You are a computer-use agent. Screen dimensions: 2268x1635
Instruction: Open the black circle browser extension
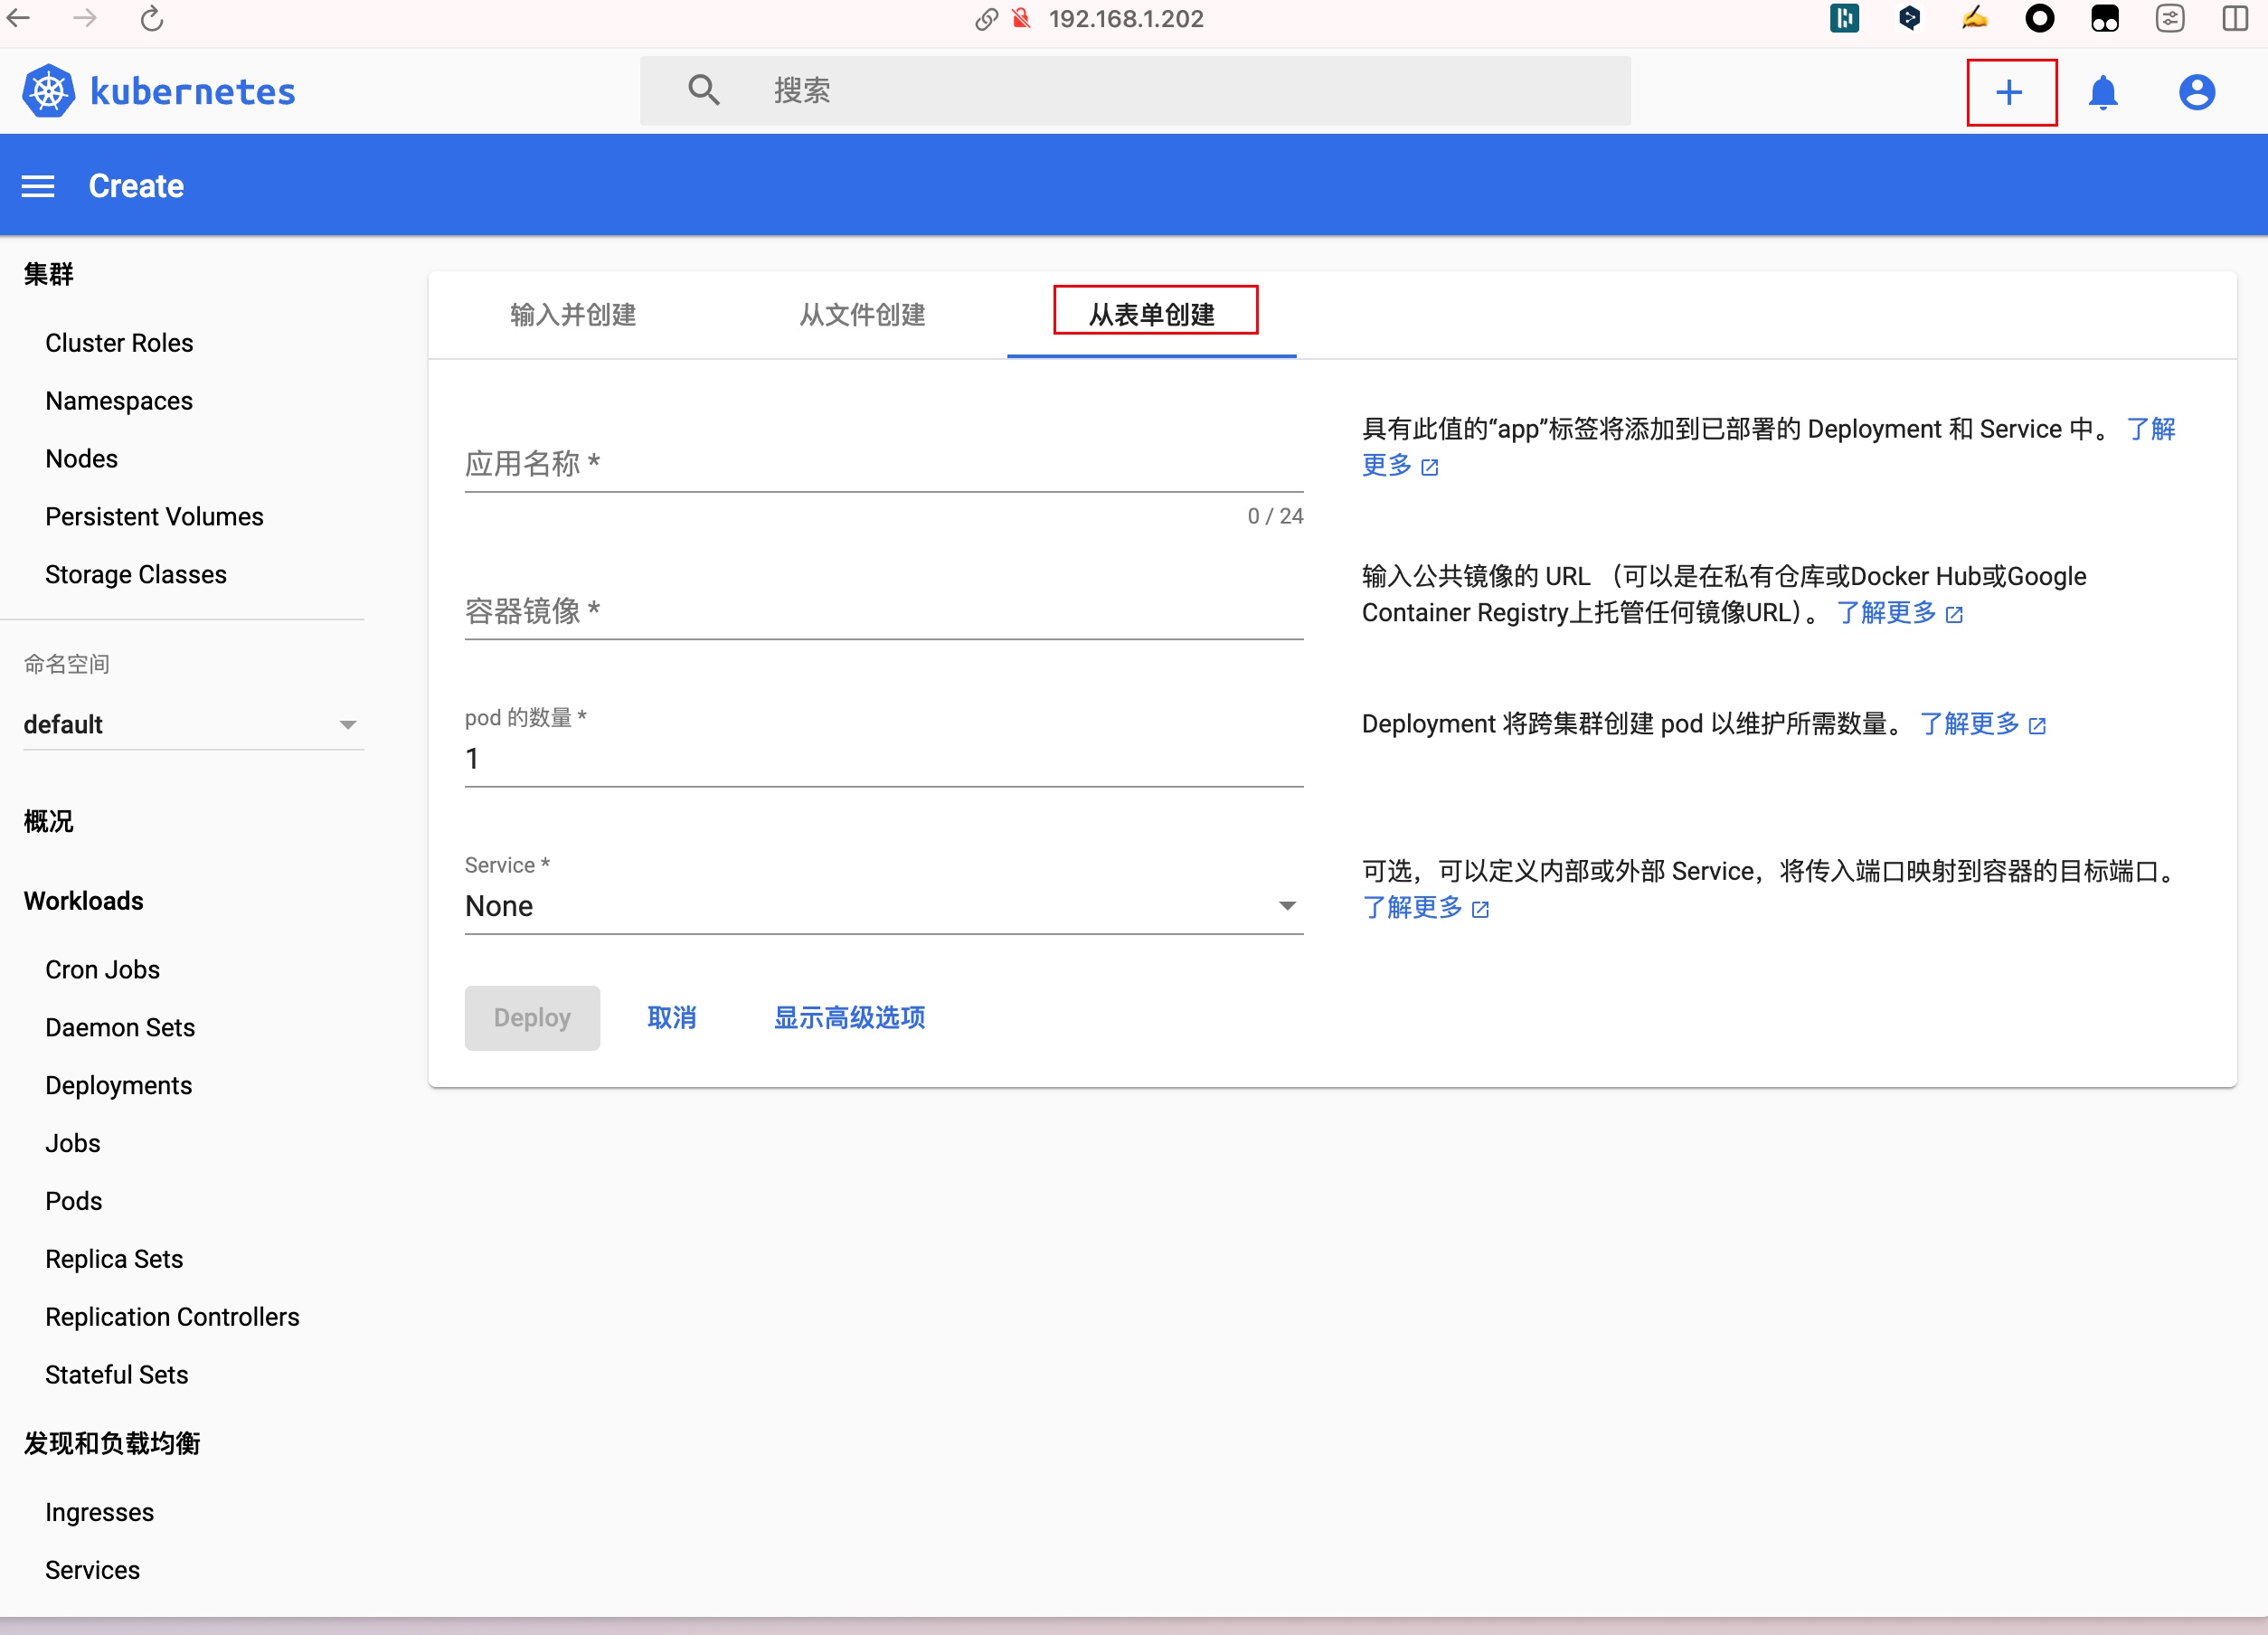coord(2039,18)
